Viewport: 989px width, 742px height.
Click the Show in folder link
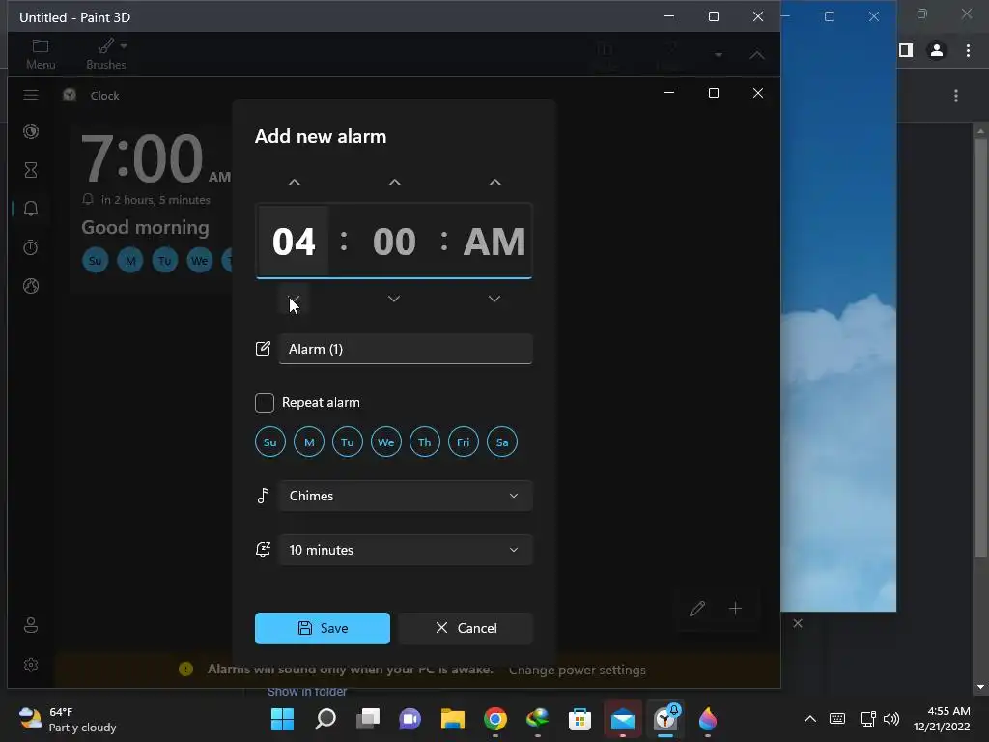coord(307,692)
